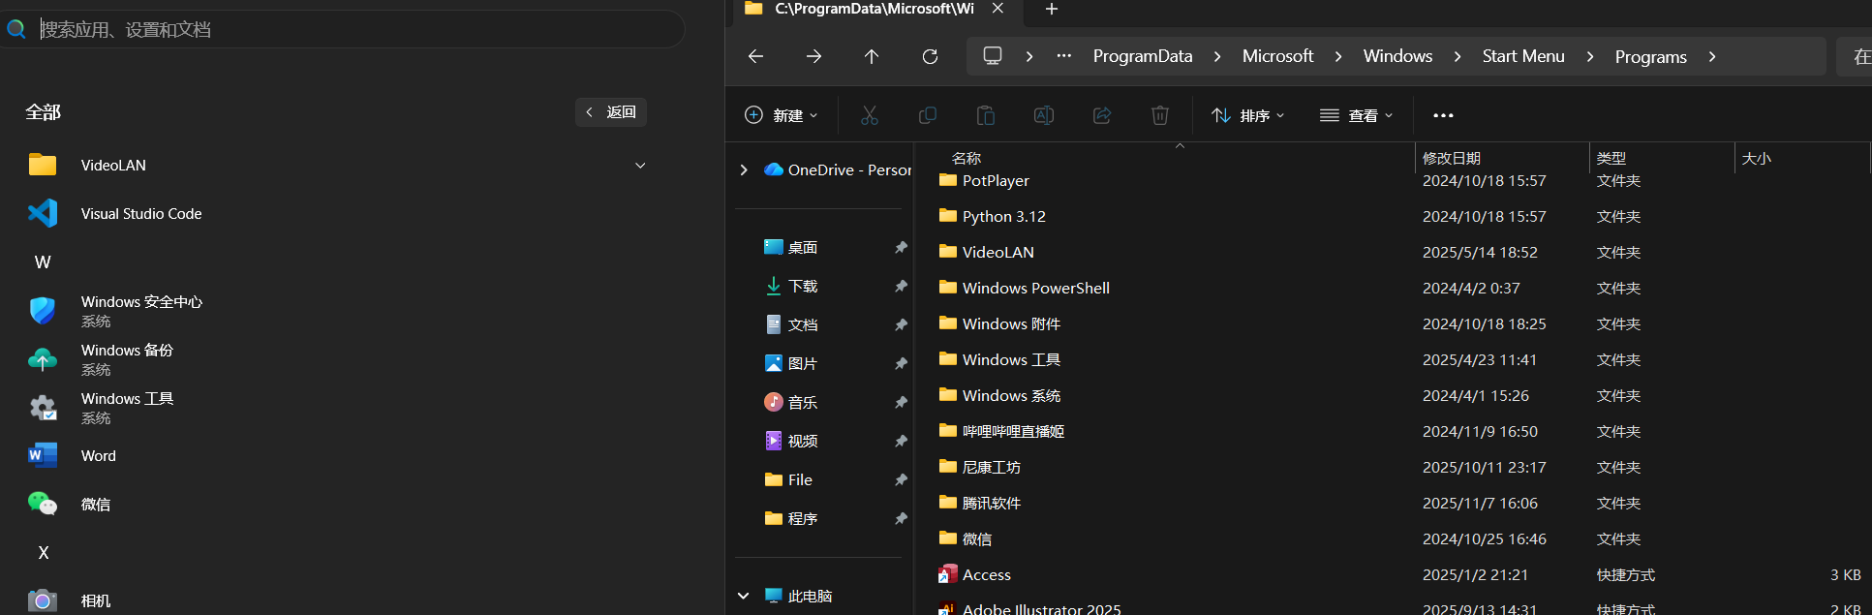Click the Cut scissors icon
1872x615 pixels.
pos(870,115)
